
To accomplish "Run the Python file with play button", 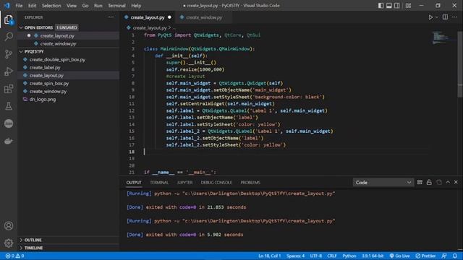I will point(430,17).
